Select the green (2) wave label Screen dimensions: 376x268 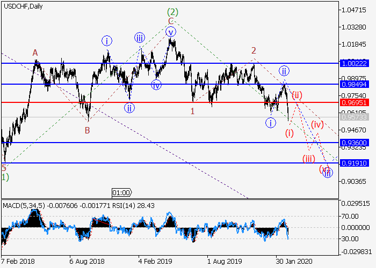(172, 11)
